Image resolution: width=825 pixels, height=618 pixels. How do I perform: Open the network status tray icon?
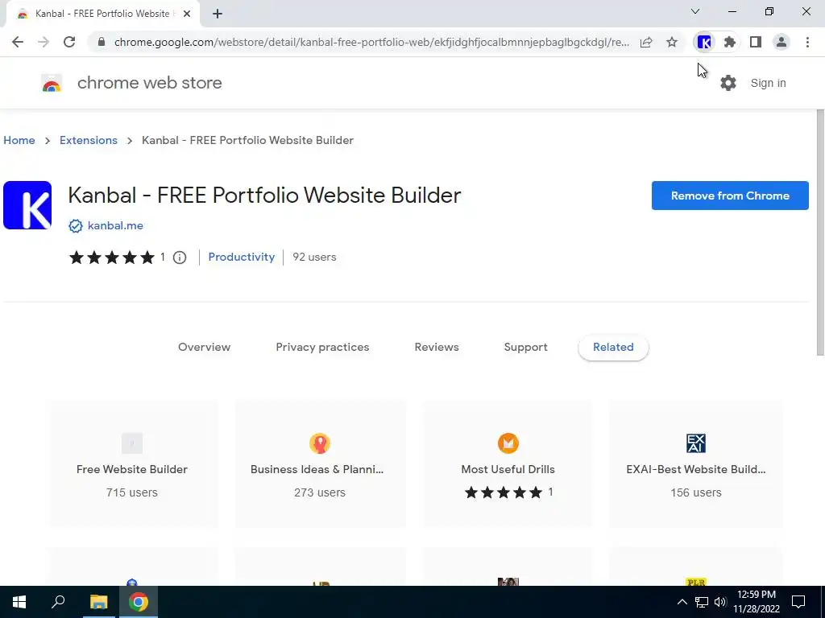point(702,602)
